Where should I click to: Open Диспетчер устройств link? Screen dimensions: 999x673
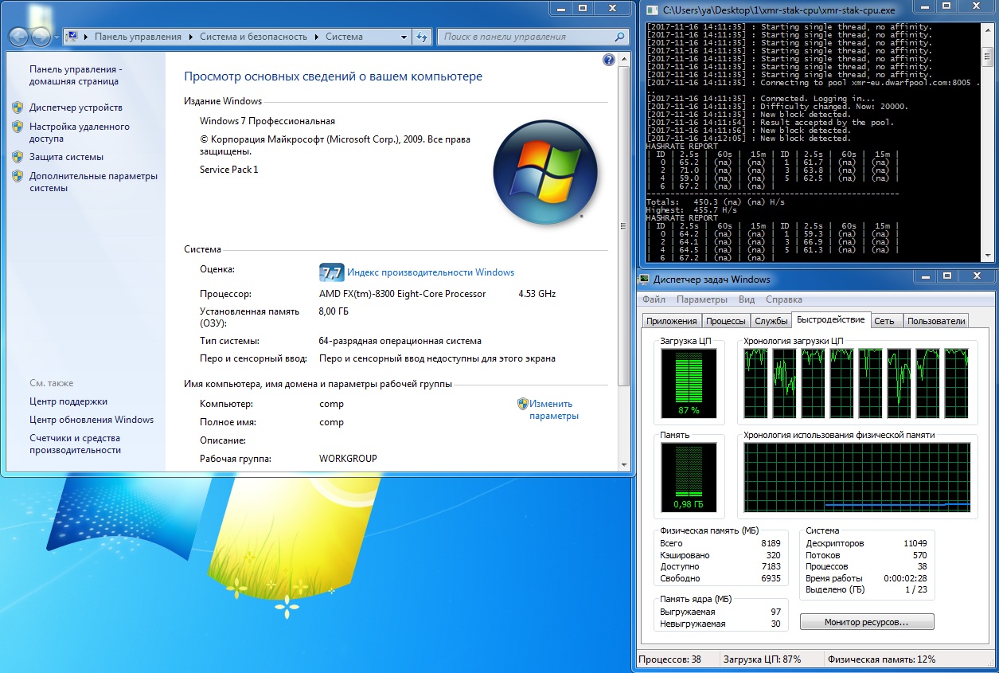tap(76, 108)
